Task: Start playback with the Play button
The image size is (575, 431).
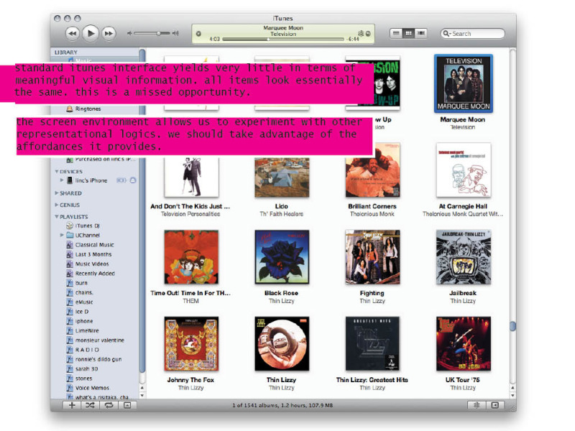Action: (x=91, y=33)
